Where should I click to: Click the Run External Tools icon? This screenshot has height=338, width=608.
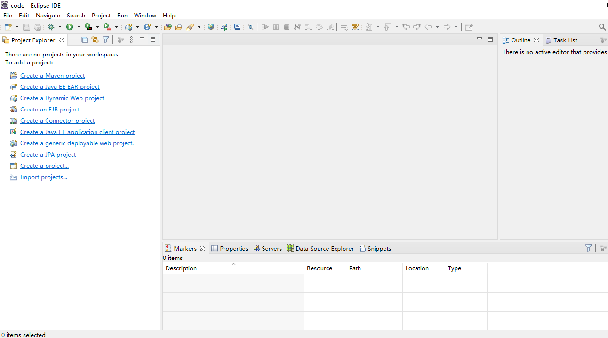107,27
